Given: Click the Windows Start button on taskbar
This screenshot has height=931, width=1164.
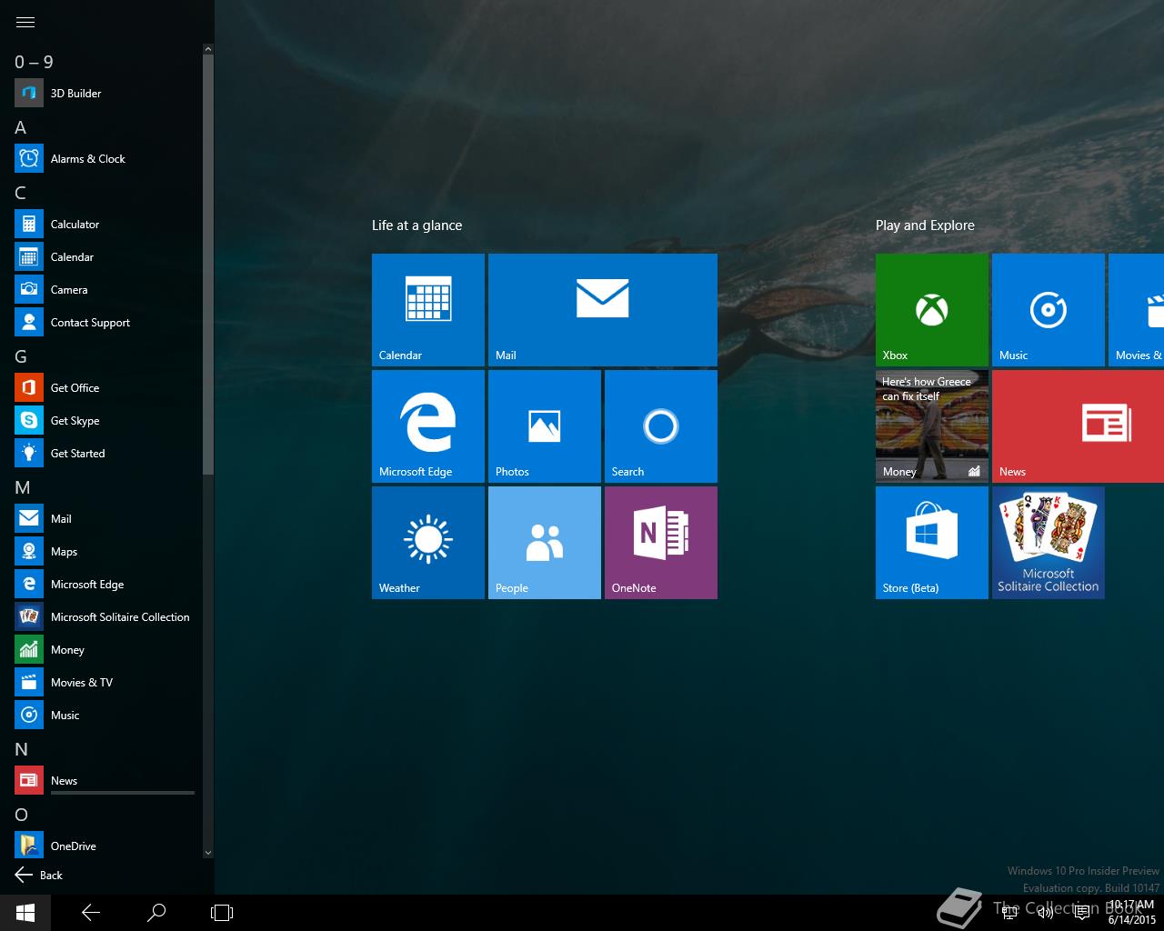Looking at the screenshot, I should pyautogui.click(x=25, y=913).
